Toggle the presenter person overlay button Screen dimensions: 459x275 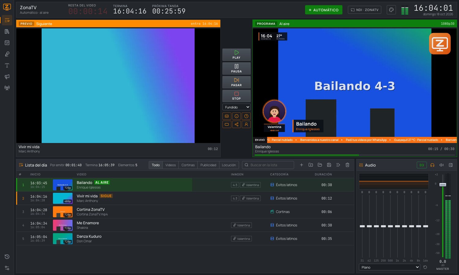246,124
